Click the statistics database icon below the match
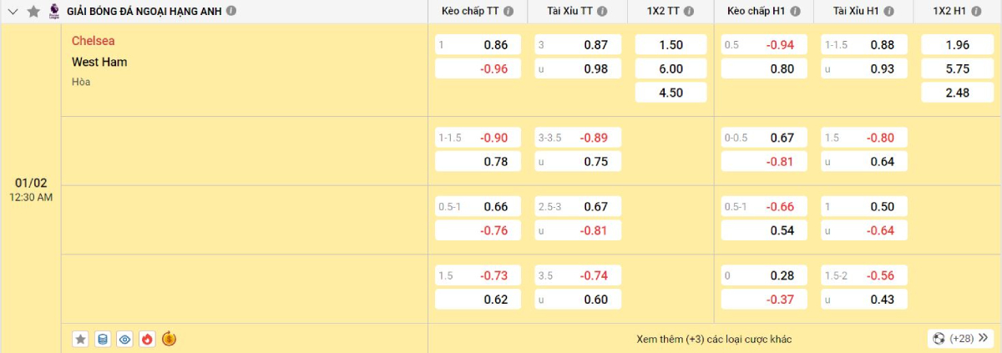1002x353 pixels. point(103,339)
